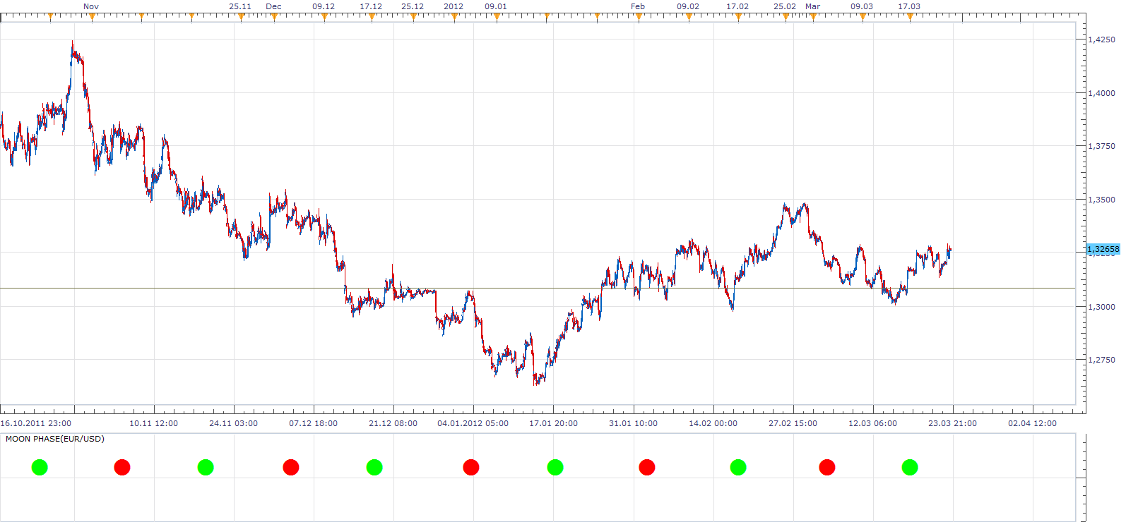Click the orange marker under the Nov label
Viewport: 1126px width, 522px height.
[x=92, y=17]
